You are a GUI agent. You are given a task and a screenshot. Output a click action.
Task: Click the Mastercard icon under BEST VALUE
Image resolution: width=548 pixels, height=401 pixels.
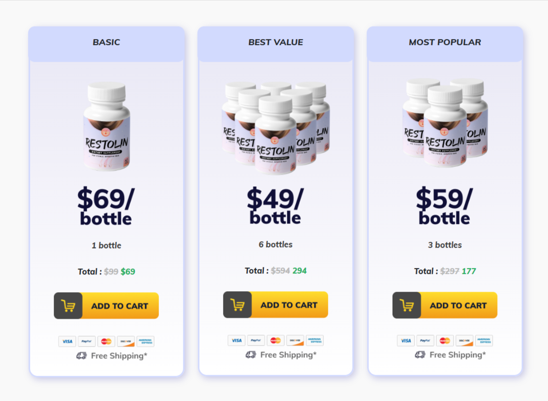(x=275, y=340)
